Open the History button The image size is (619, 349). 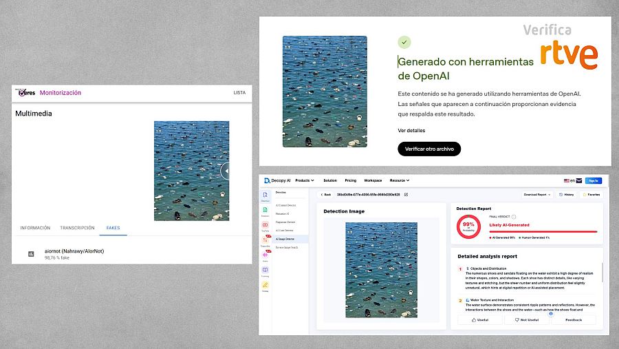pyautogui.click(x=567, y=194)
